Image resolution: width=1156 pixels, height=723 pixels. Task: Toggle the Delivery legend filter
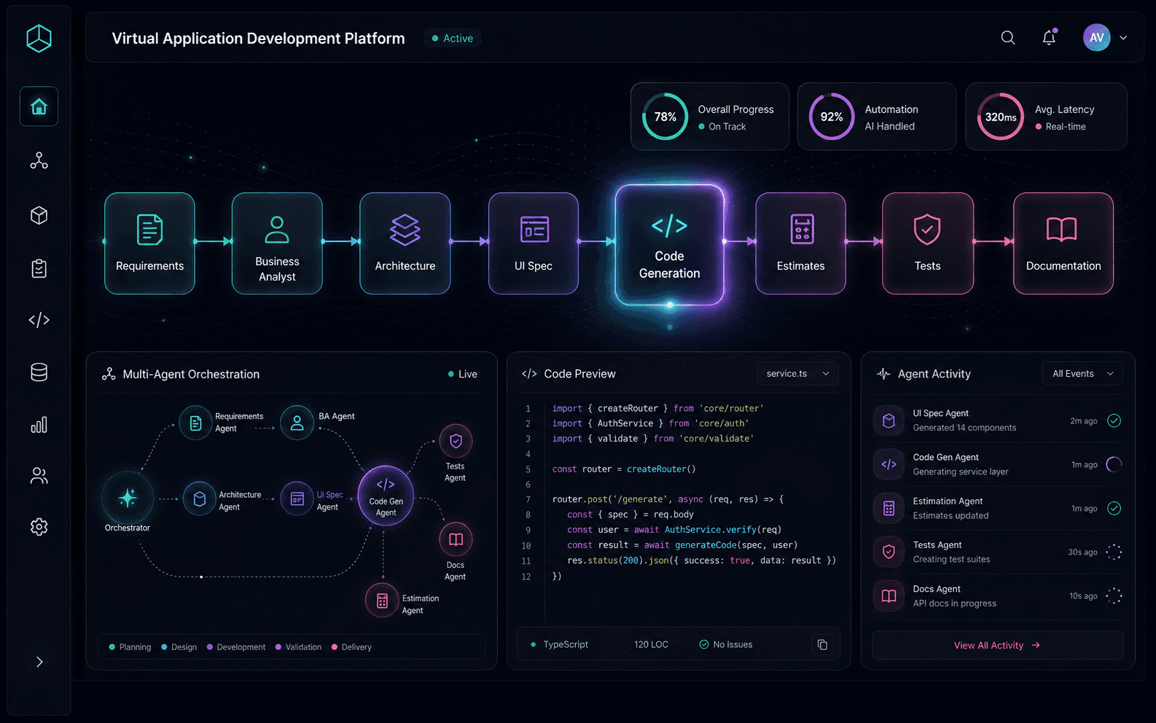[x=352, y=647]
